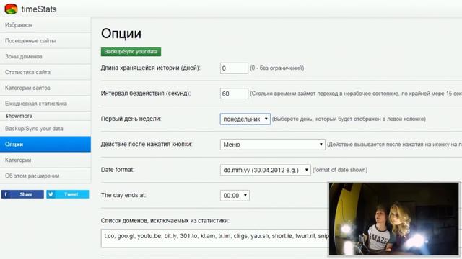Click the 'Date format:' label

click(x=118, y=170)
